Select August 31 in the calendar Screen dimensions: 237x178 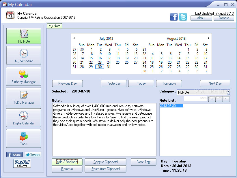point(206,67)
